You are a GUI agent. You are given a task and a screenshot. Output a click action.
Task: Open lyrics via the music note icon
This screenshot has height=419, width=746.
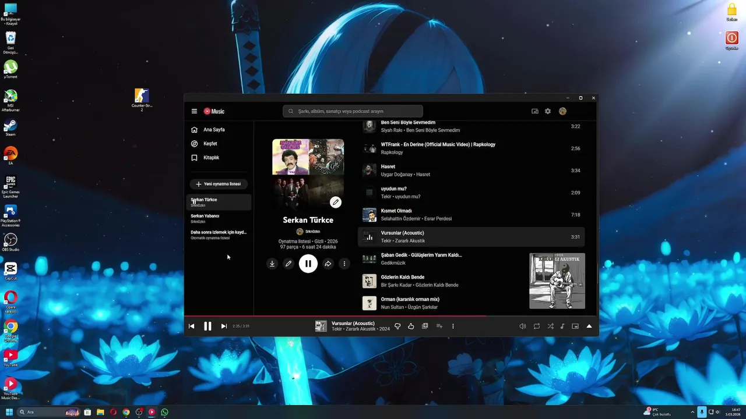tap(562, 326)
